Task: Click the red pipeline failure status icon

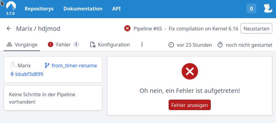Action: [x=127, y=29]
